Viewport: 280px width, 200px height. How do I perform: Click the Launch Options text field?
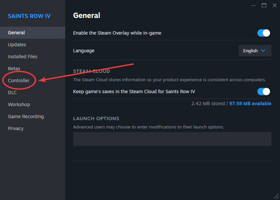tap(172, 139)
